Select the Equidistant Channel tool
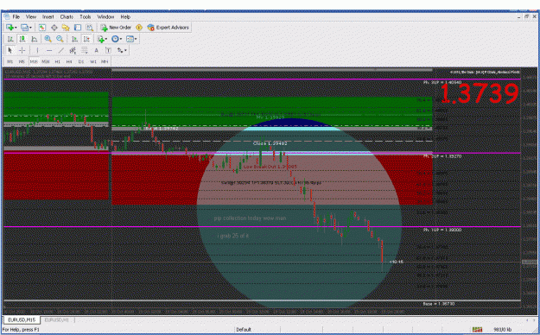The image size is (540, 335). tap(73, 50)
